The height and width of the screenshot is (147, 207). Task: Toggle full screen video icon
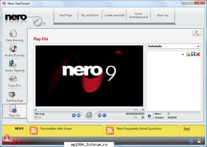click(x=143, y=117)
